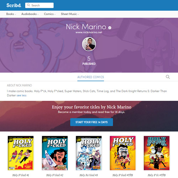Viewport: 178px width, 178px height.
Task: Collapse the bio with see less
Action: click(21, 95)
